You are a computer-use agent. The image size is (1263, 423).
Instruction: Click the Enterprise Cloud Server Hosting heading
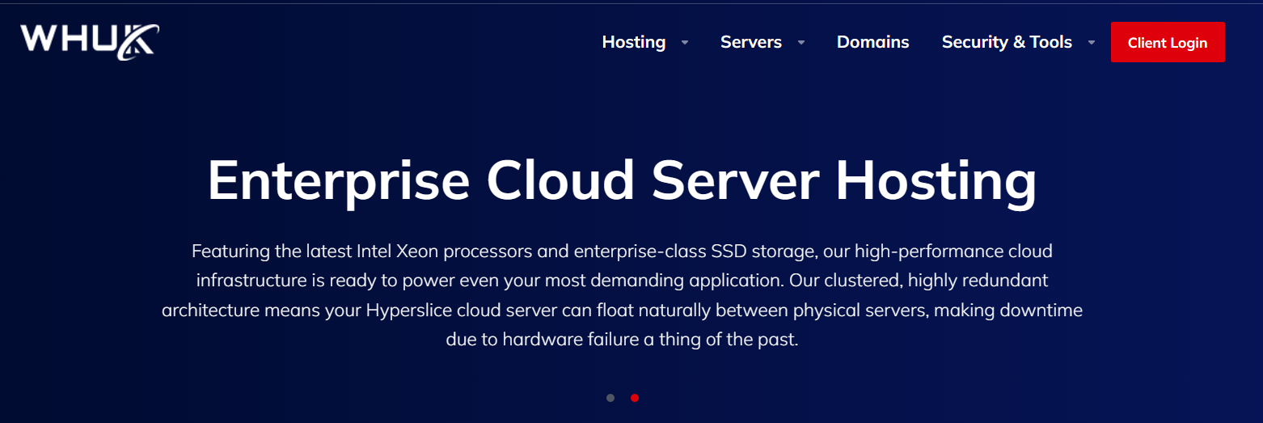[622, 180]
